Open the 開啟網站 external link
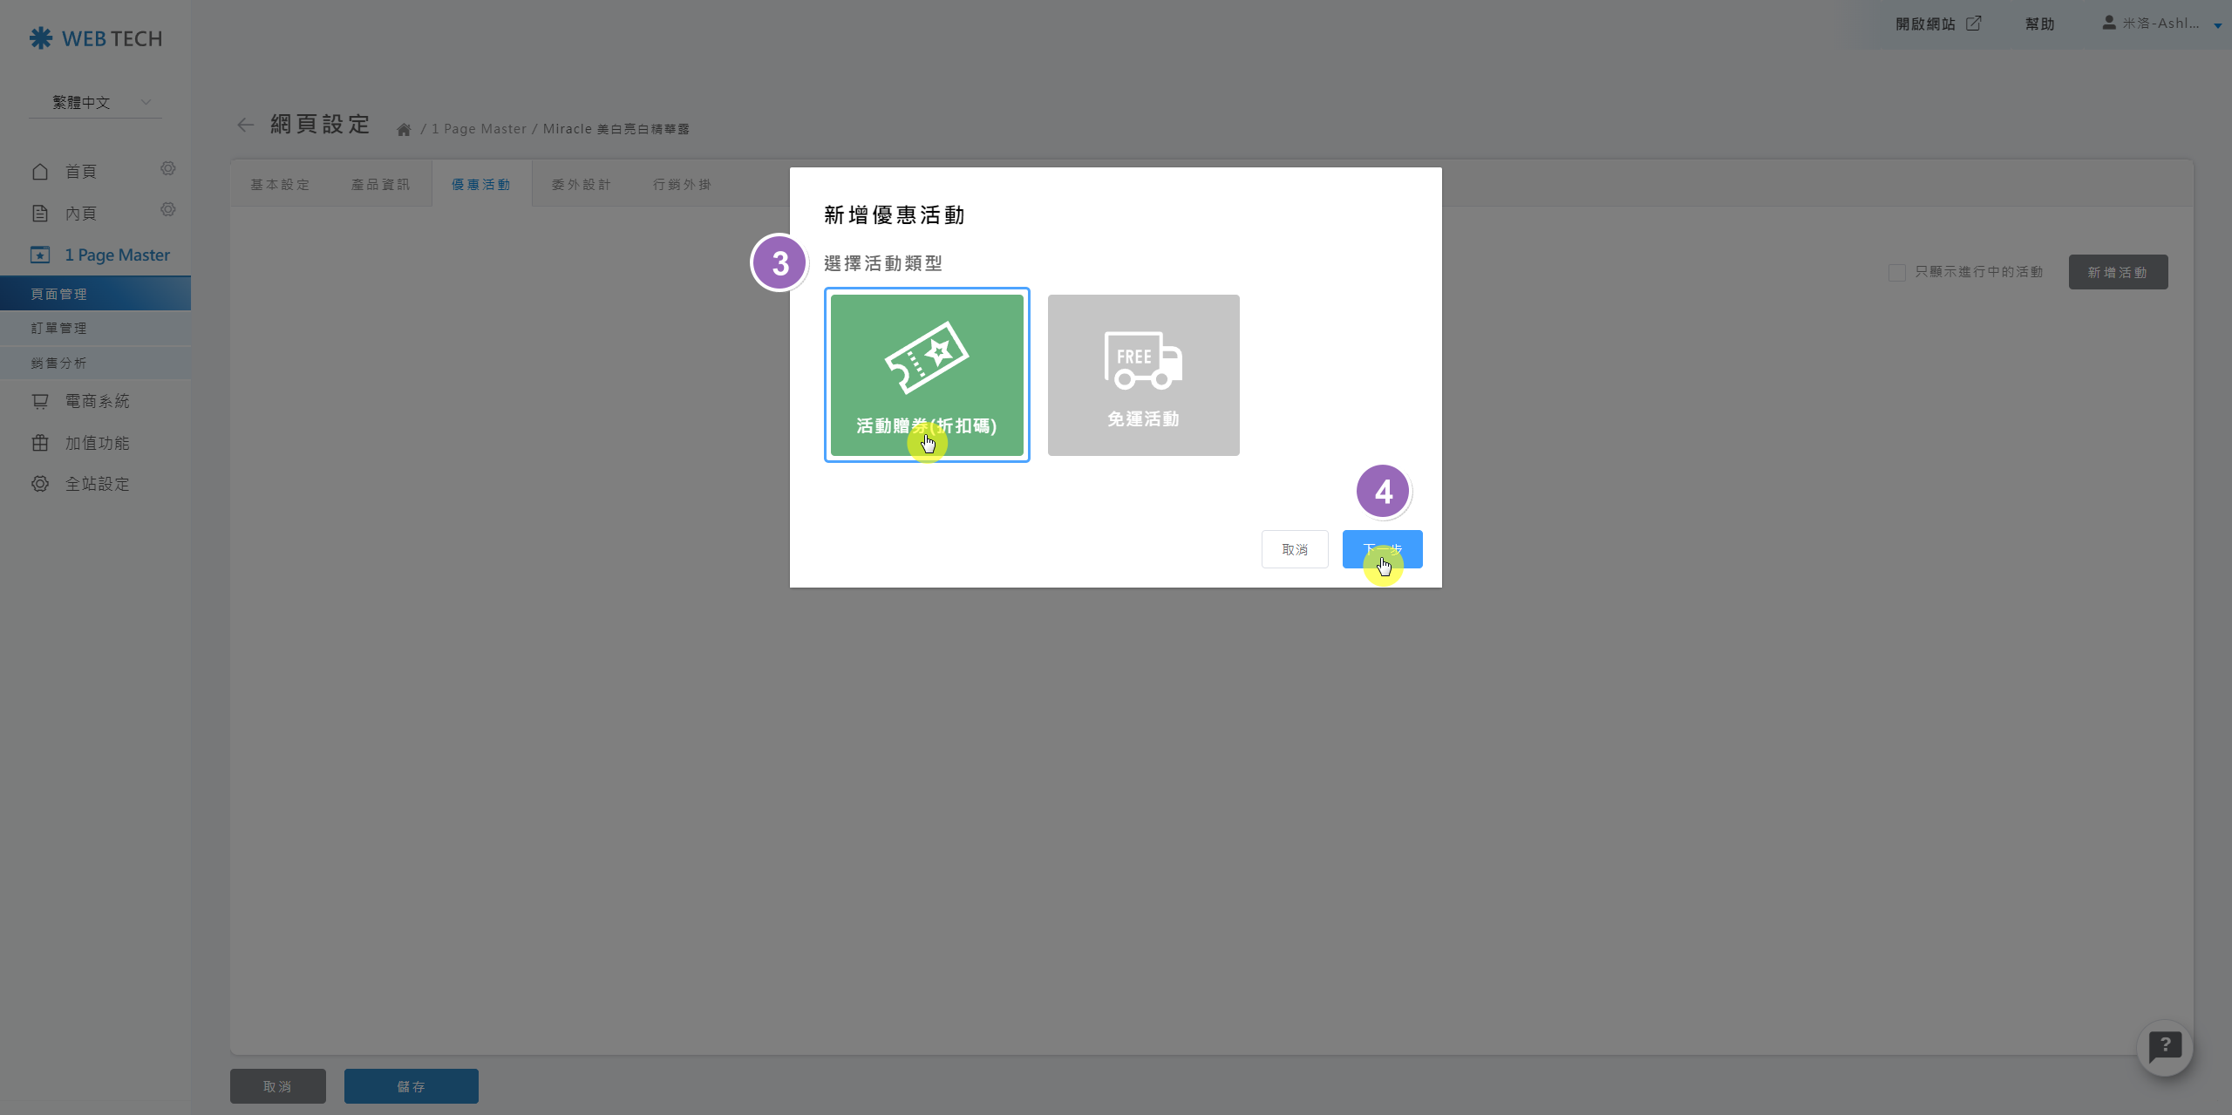Screen dimensions: 2232x1115 coord(1937,24)
